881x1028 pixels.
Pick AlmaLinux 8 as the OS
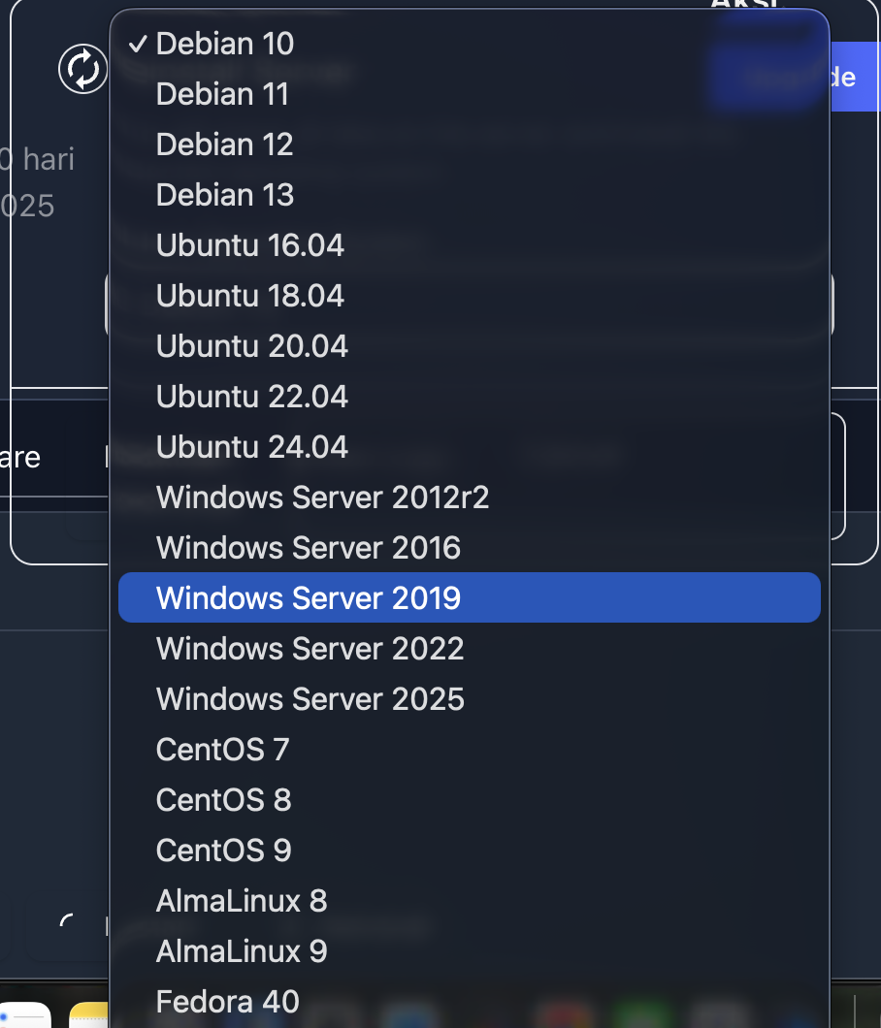pyautogui.click(x=241, y=901)
